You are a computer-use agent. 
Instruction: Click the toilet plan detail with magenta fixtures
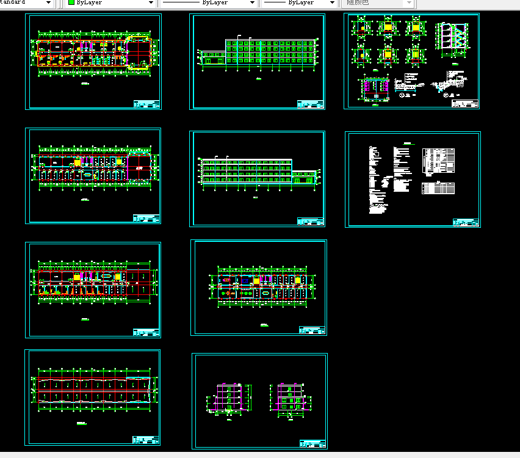coord(375,88)
